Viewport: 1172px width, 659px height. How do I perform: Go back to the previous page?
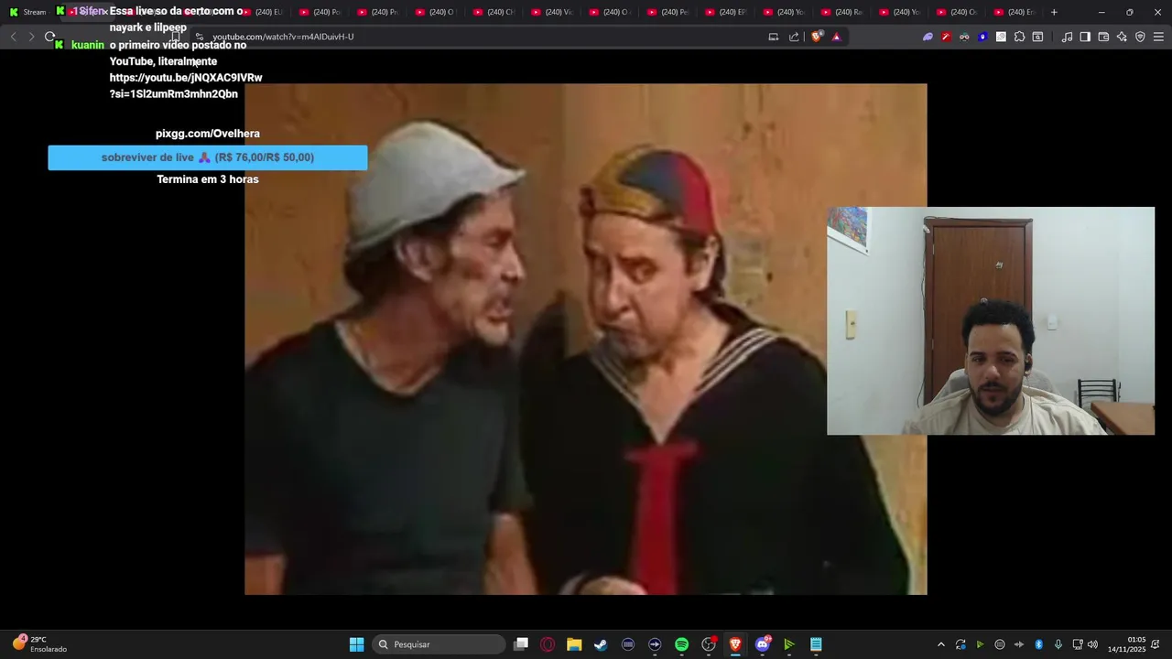[13, 37]
